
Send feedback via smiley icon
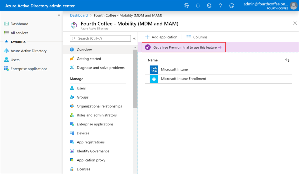tap(232, 6)
